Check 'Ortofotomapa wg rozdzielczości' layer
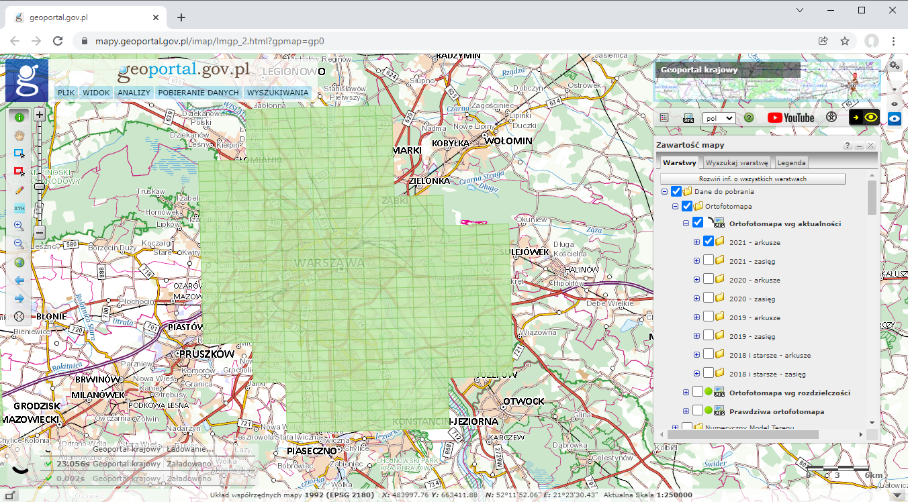Image resolution: width=908 pixels, height=502 pixels. click(698, 393)
